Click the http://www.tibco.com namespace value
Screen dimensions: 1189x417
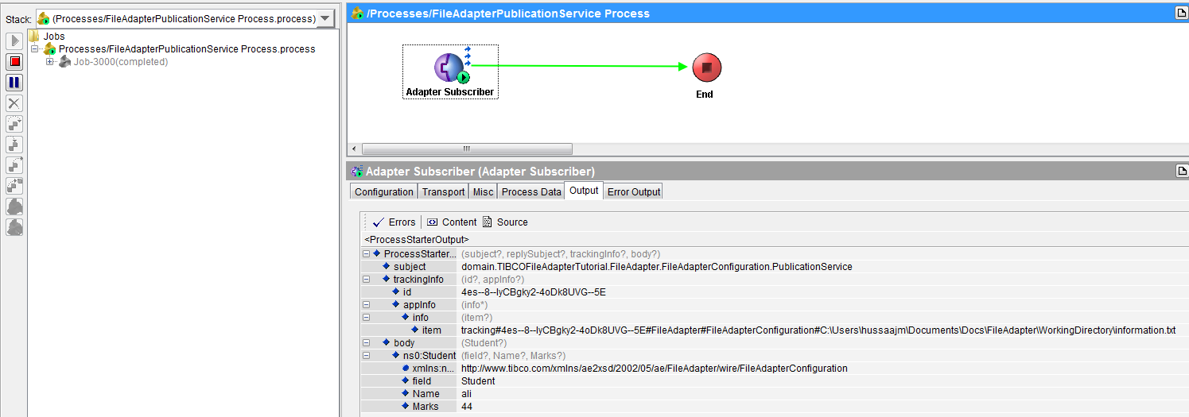[x=655, y=369]
